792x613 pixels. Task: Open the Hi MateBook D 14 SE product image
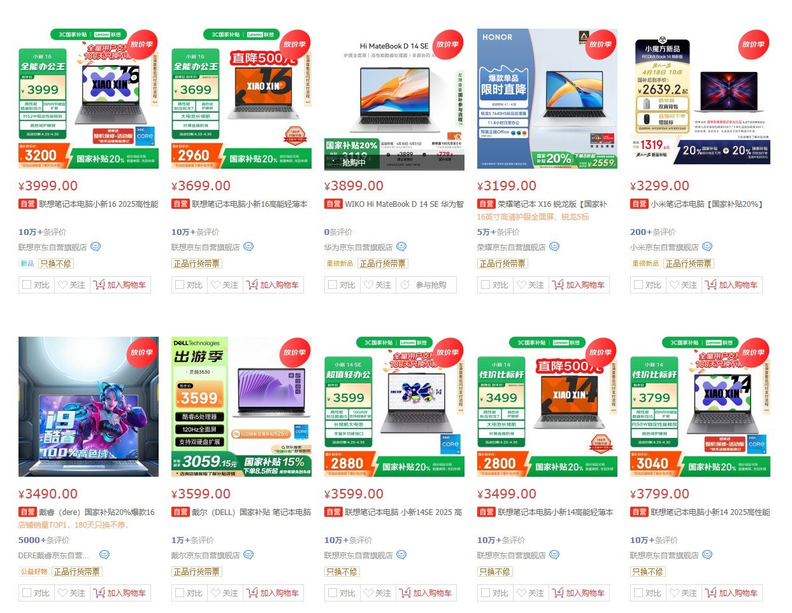(x=394, y=99)
